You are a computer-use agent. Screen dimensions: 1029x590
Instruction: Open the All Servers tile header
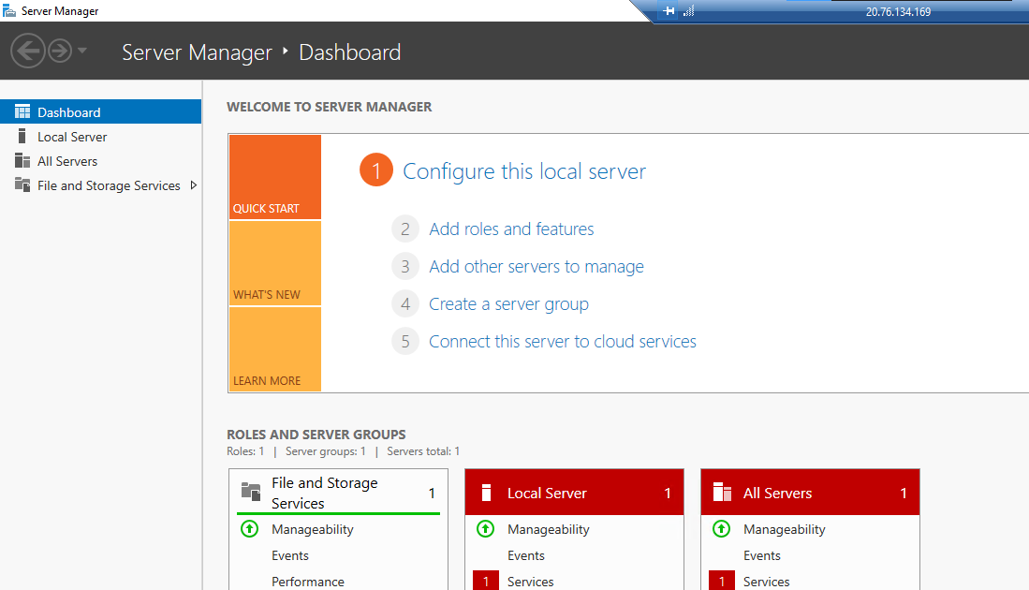810,493
